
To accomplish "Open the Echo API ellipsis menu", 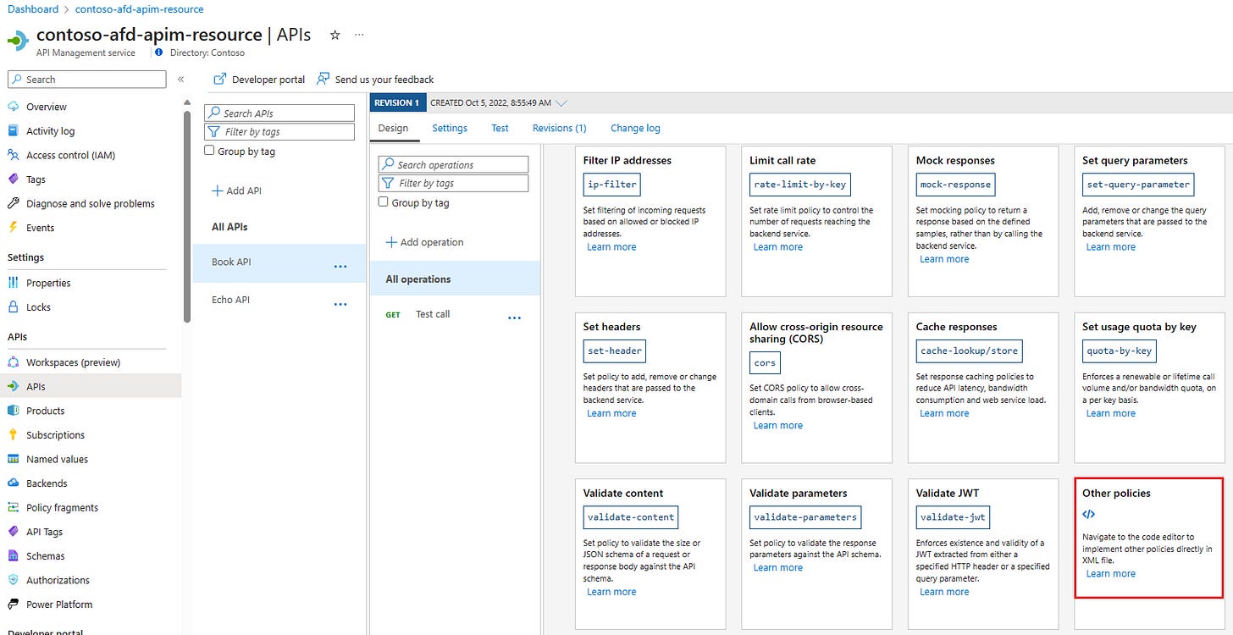I will [x=340, y=304].
